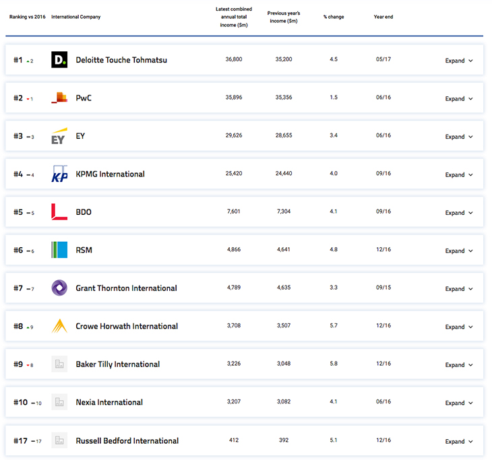The height and width of the screenshot is (460, 492).
Task: Click the % change column header
Action: [x=334, y=17]
